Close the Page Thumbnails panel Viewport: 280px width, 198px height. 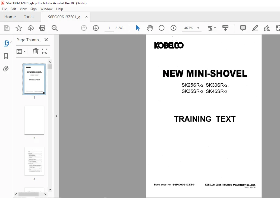click(x=46, y=40)
